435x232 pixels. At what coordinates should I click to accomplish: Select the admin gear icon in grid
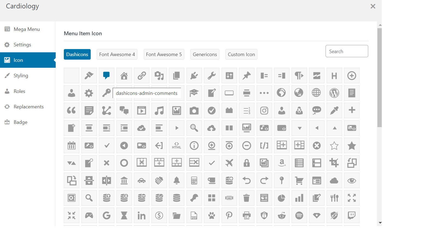pos(89,93)
